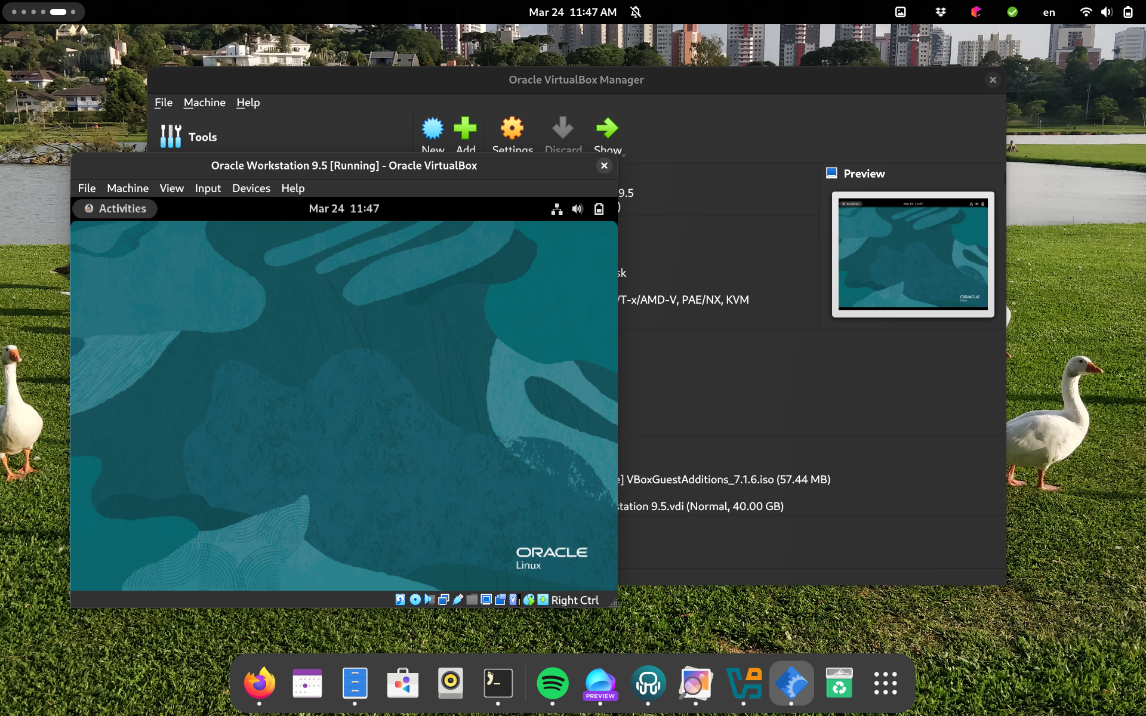The height and width of the screenshot is (716, 1146).
Task: Expand the Show button dropdown arrow
Action: click(624, 155)
